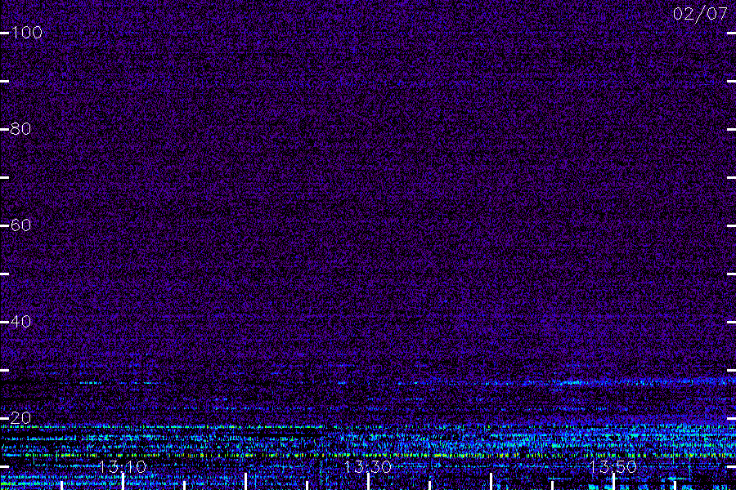Click the 13:30 time label

[367, 466]
